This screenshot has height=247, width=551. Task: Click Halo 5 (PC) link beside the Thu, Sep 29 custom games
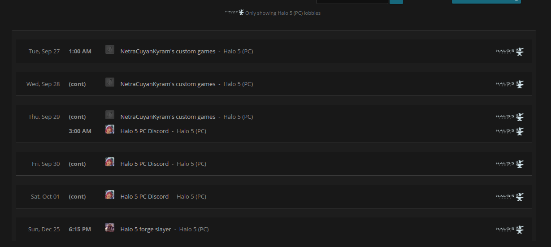[238, 117]
